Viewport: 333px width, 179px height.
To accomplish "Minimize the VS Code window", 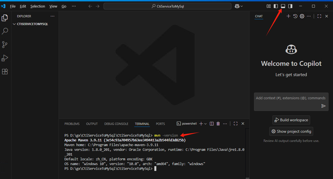I will (x=301, y=6).
